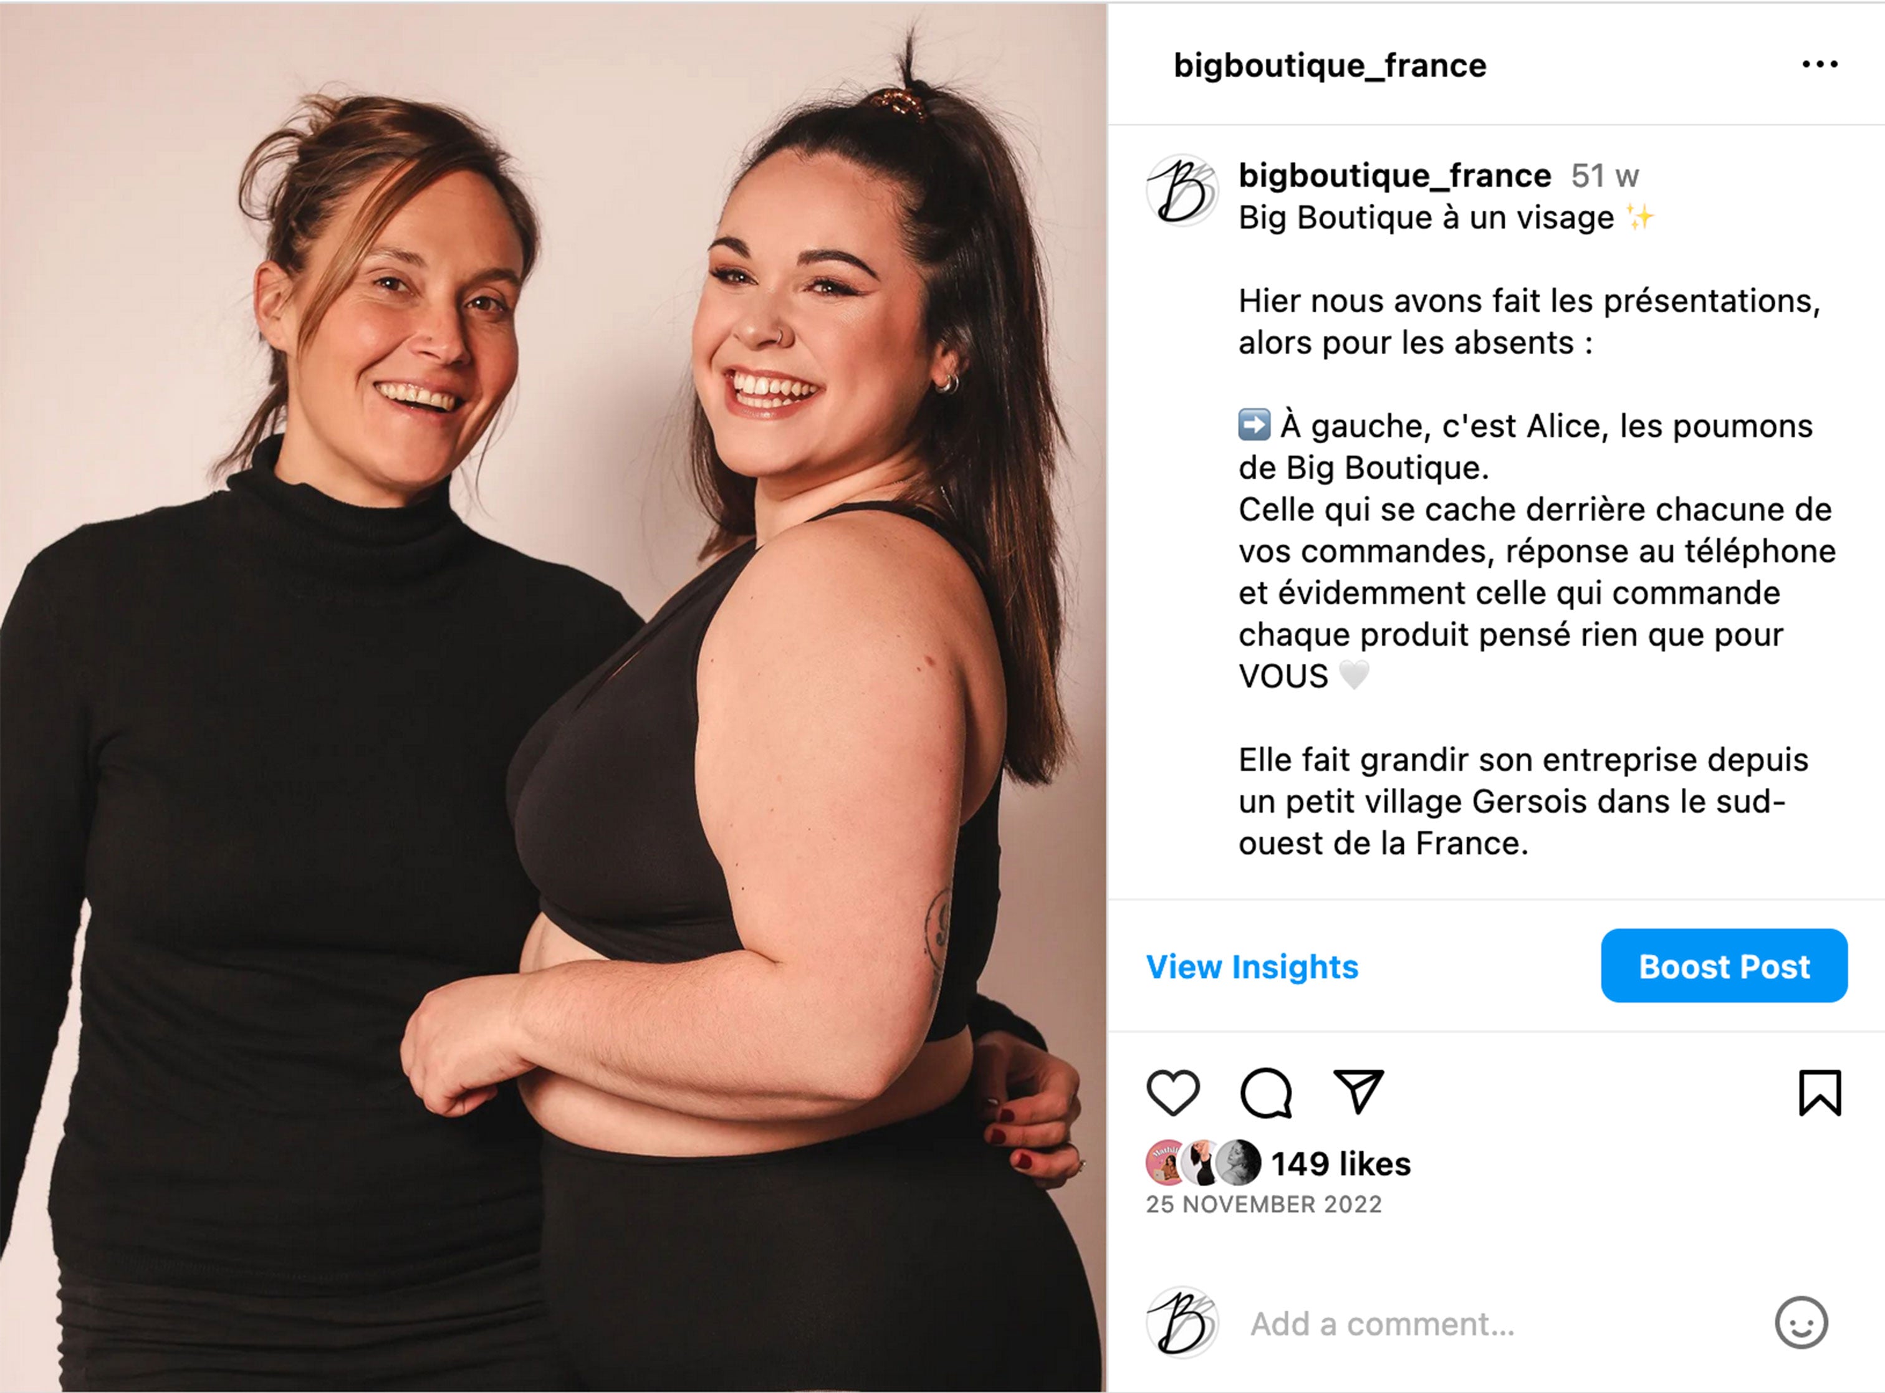Open the three-dots more options menu
This screenshot has height=1393, width=1885.
coord(1819,64)
